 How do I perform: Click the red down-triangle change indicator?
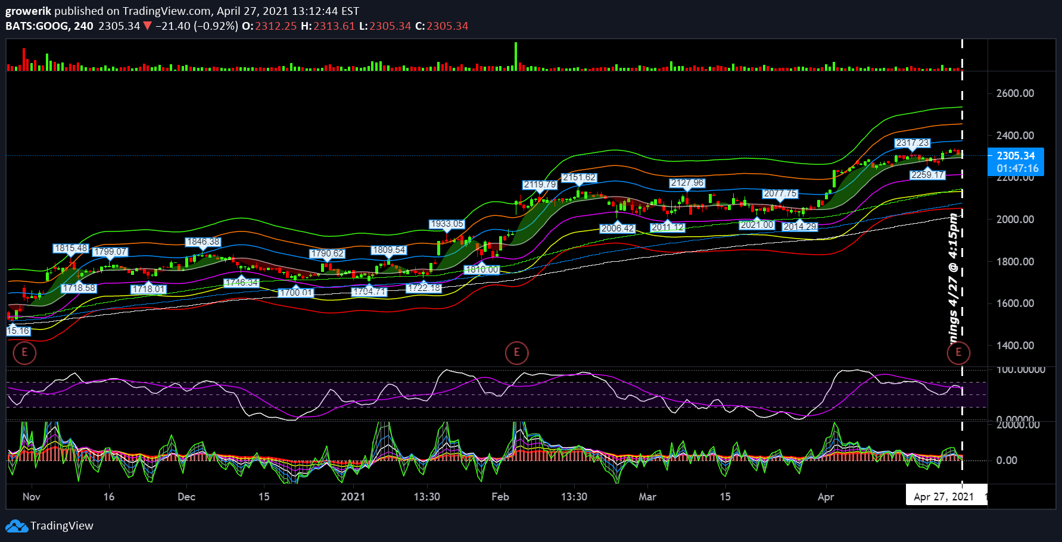click(x=147, y=26)
